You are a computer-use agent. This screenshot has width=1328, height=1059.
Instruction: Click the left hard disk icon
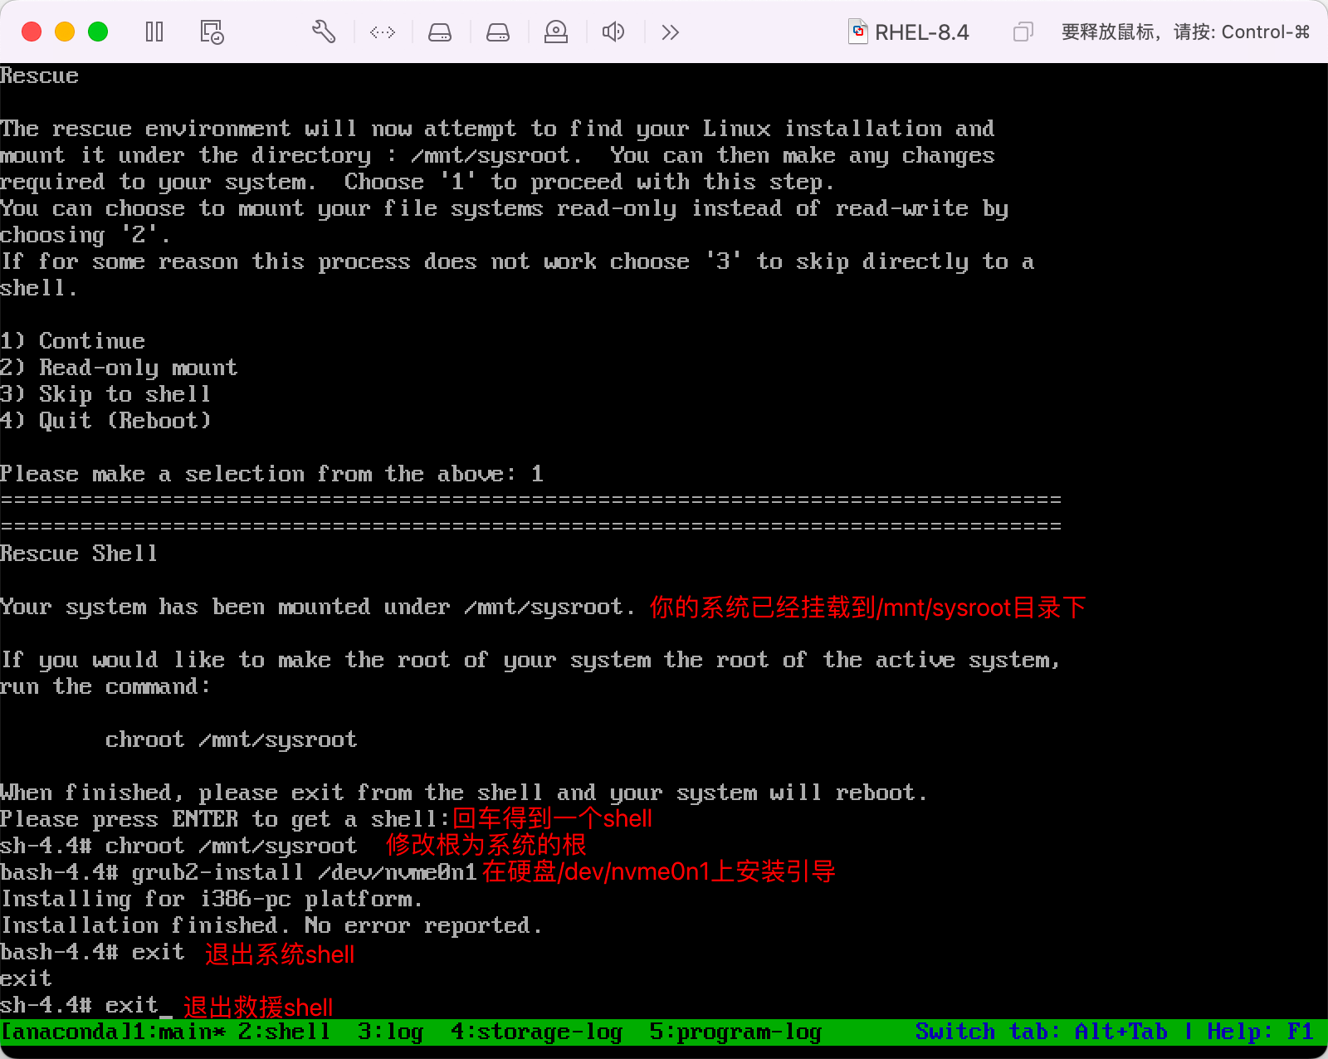[440, 32]
